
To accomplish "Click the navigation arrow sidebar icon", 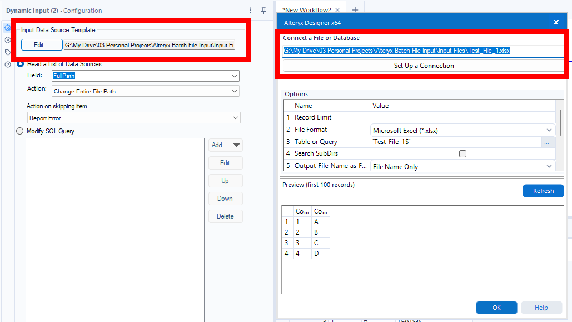I will 8,38.
